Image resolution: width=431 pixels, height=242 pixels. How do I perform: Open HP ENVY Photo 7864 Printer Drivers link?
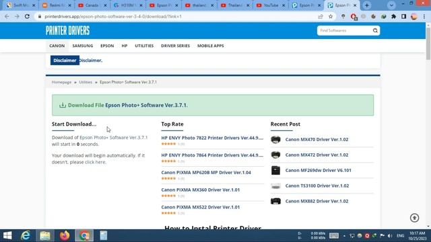pos(212,155)
